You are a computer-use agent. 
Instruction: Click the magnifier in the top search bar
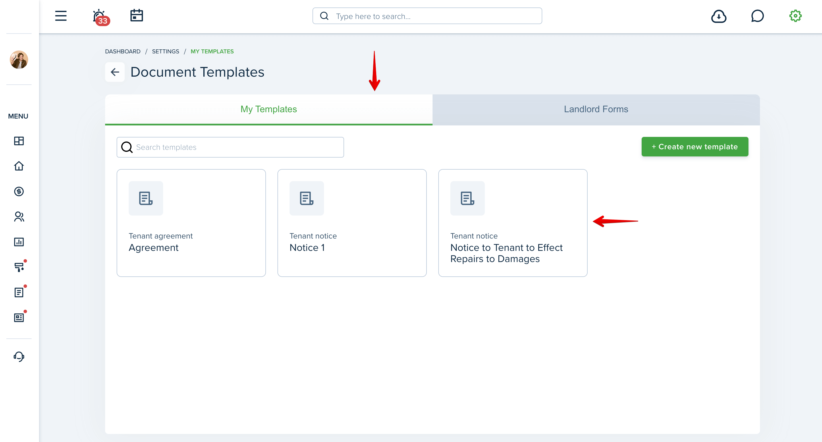click(x=324, y=16)
